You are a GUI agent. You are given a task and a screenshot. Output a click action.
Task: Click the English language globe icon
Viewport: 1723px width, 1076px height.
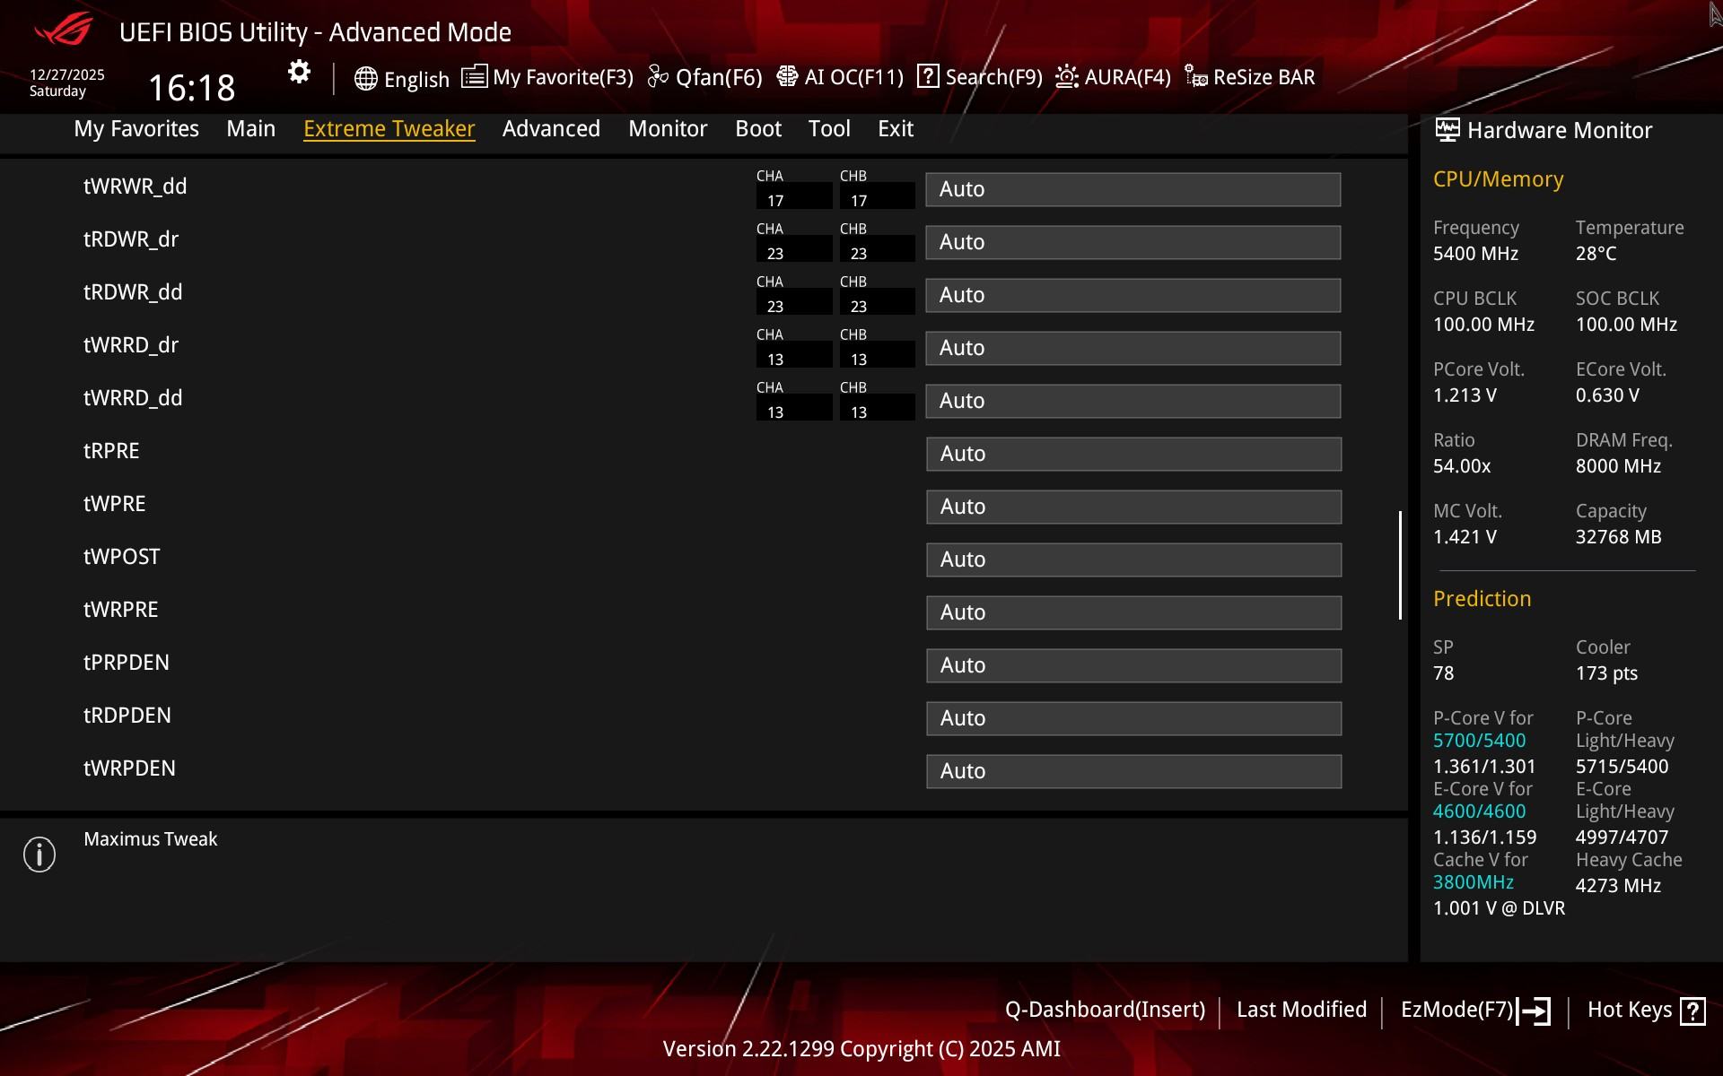[x=365, y=78]
